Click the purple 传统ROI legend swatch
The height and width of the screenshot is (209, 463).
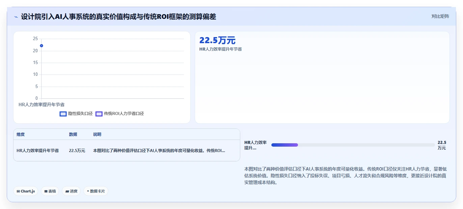(99, 114)
